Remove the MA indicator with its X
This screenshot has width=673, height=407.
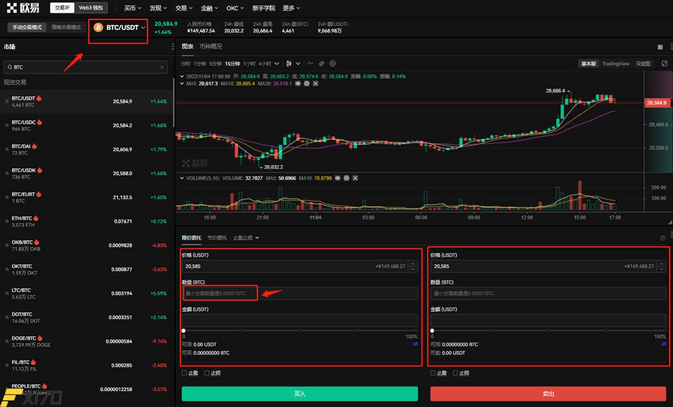316,84
